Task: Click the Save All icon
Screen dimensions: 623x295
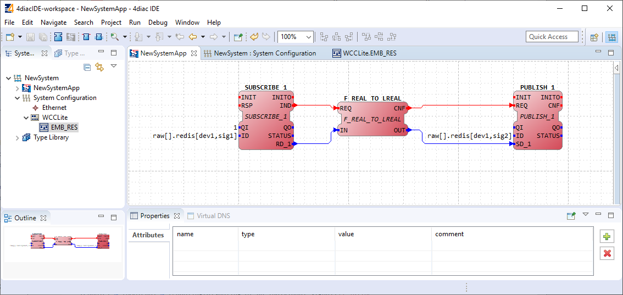Action: (43, 37)
